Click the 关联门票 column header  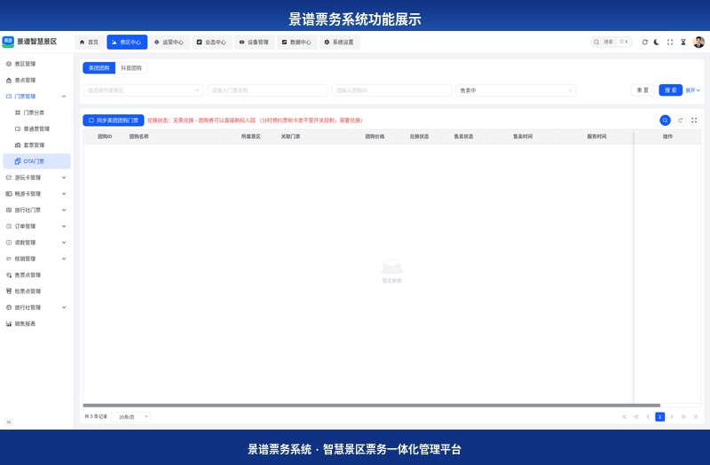(315, 136)
